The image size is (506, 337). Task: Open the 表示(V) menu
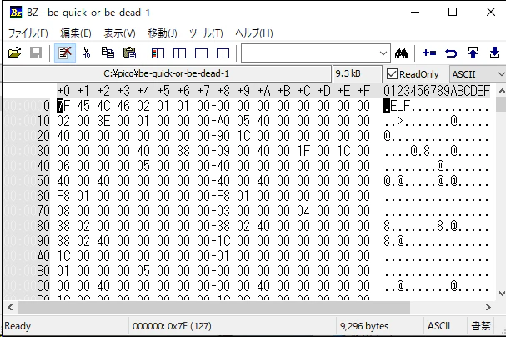coord(119,33)
